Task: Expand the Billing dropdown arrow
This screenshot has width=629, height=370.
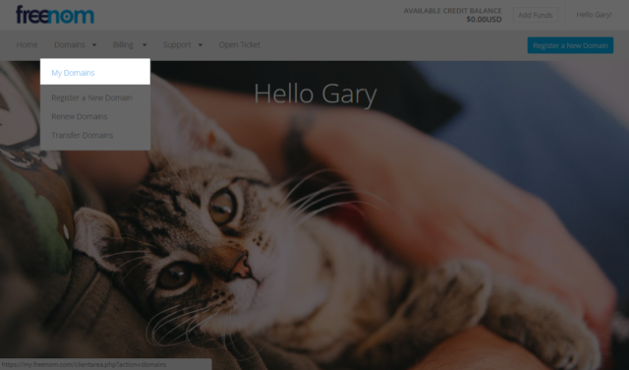Action: 144,45
